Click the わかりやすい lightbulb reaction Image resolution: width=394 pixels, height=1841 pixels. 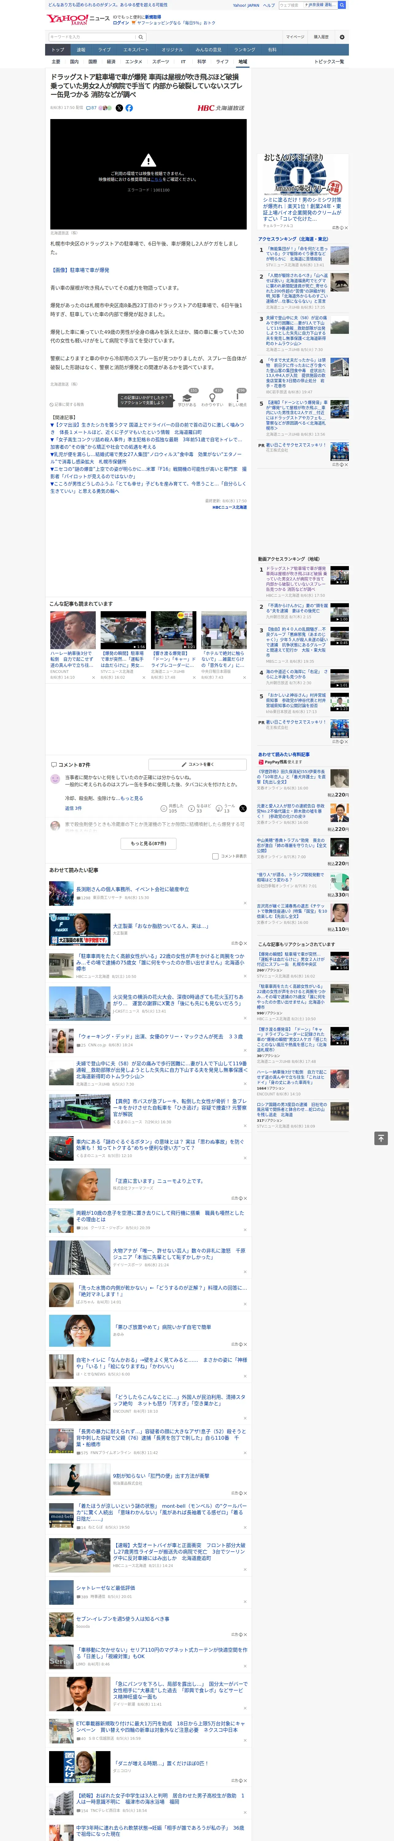coord(212,398)
